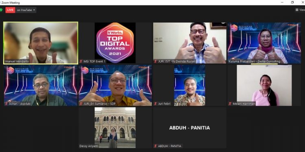Click muted mic icon of JURI_Eri Sumarso

[81, 104]
